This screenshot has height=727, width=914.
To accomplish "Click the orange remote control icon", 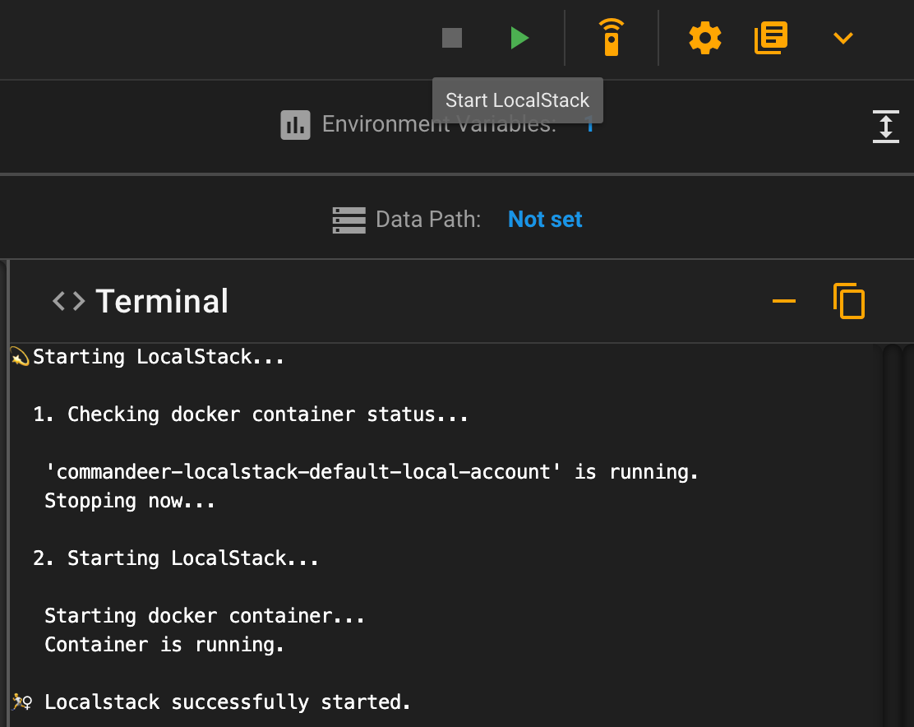I will pyautogui.click(x=611, y=37).
